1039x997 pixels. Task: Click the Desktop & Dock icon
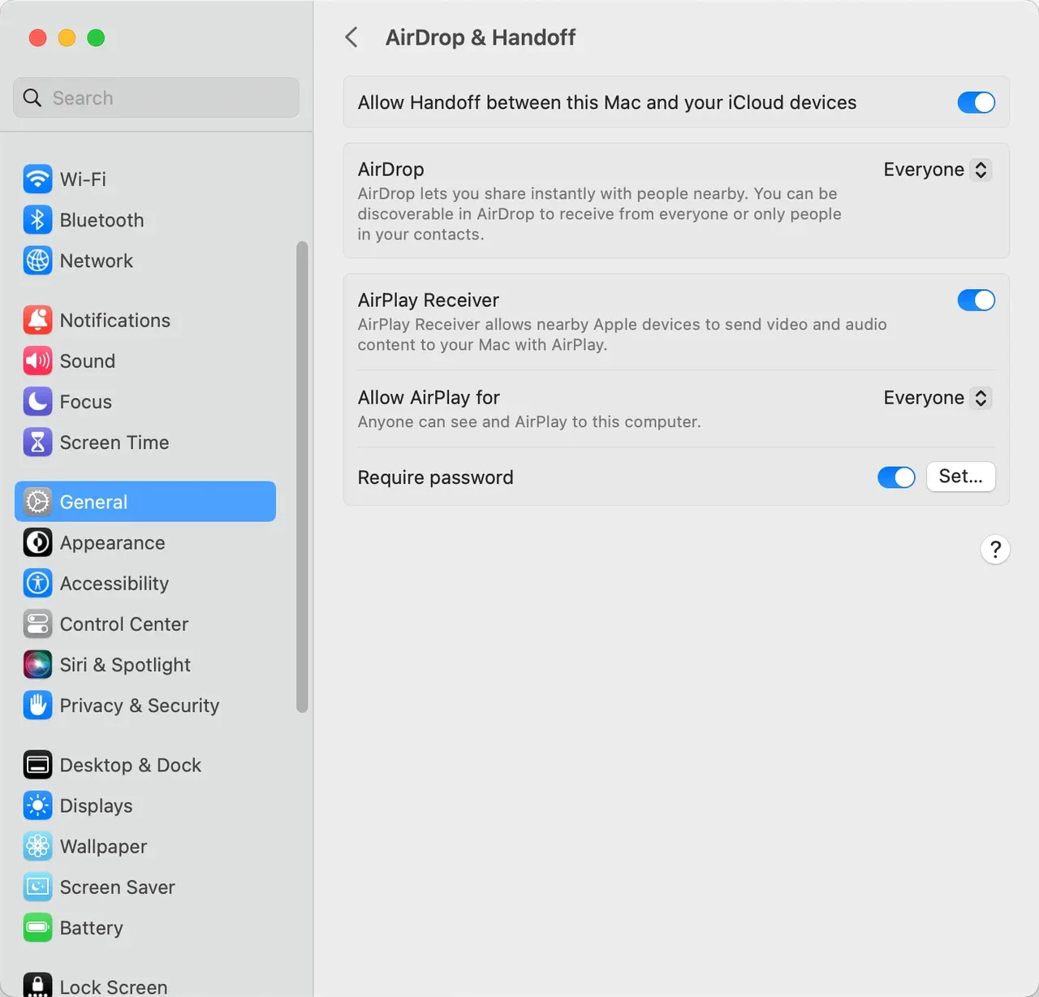click(37, 765)
